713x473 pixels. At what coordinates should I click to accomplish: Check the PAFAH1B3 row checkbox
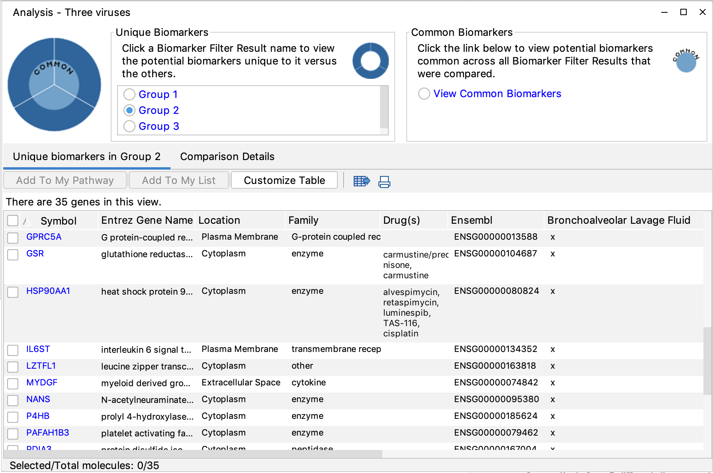pyautogui.click(x=13, y=434)
